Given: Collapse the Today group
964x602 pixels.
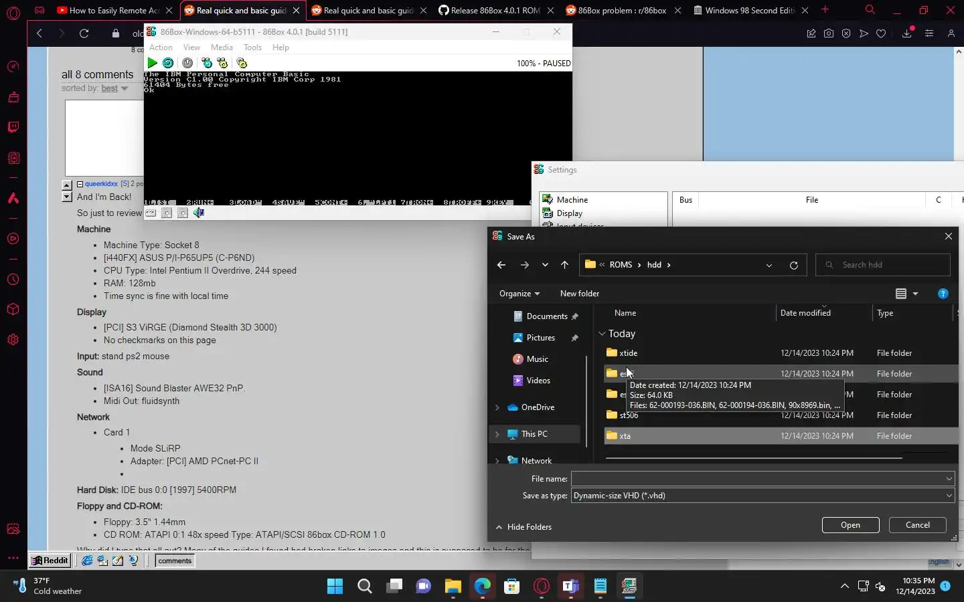Looking at the screenshot, I should click(x=602, y=334).
